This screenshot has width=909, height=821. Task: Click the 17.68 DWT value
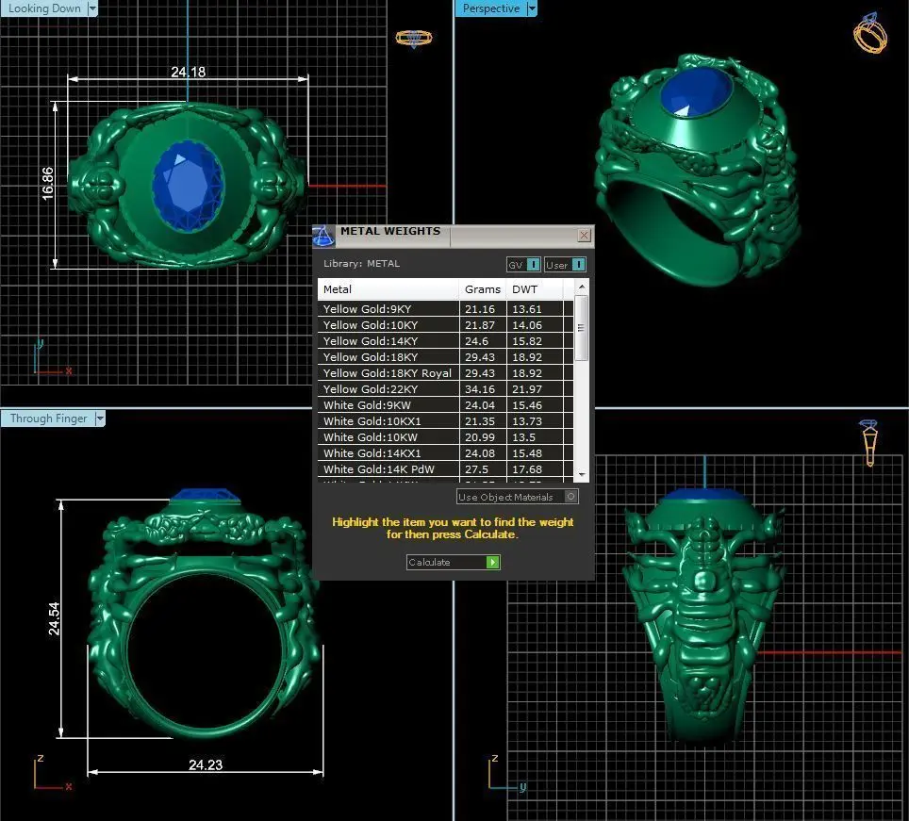526,469
